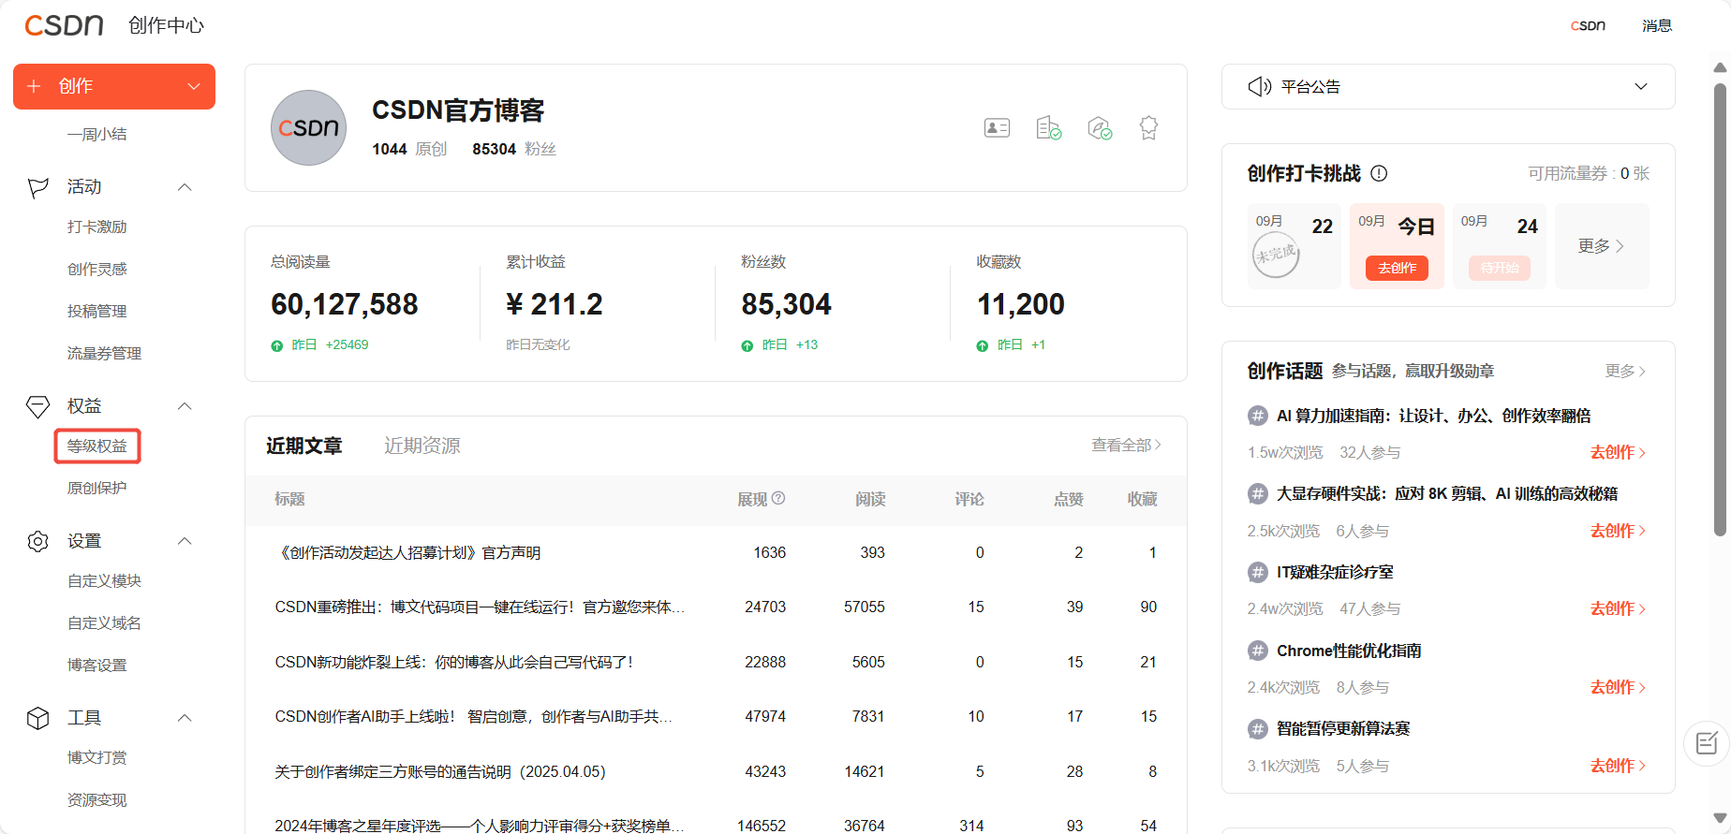Viewport: 1731px width, 834px height.
Task: Collapse the 工具 section chevron
Action: (x=185, y=718)
